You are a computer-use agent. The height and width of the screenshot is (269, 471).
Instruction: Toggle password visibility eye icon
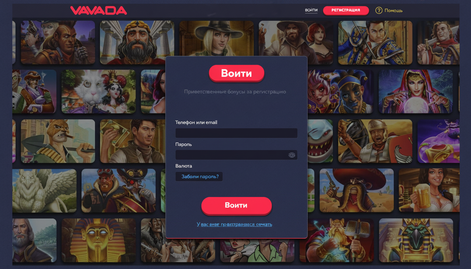click(292, 155)
